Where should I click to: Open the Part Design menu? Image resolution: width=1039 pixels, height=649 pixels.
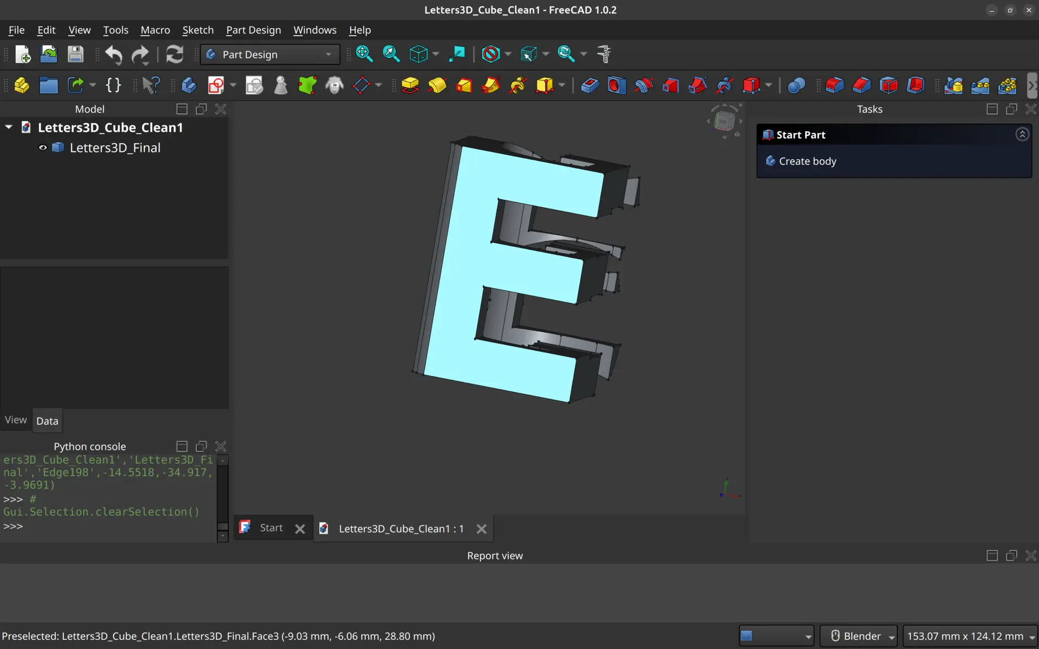[253, 30]
